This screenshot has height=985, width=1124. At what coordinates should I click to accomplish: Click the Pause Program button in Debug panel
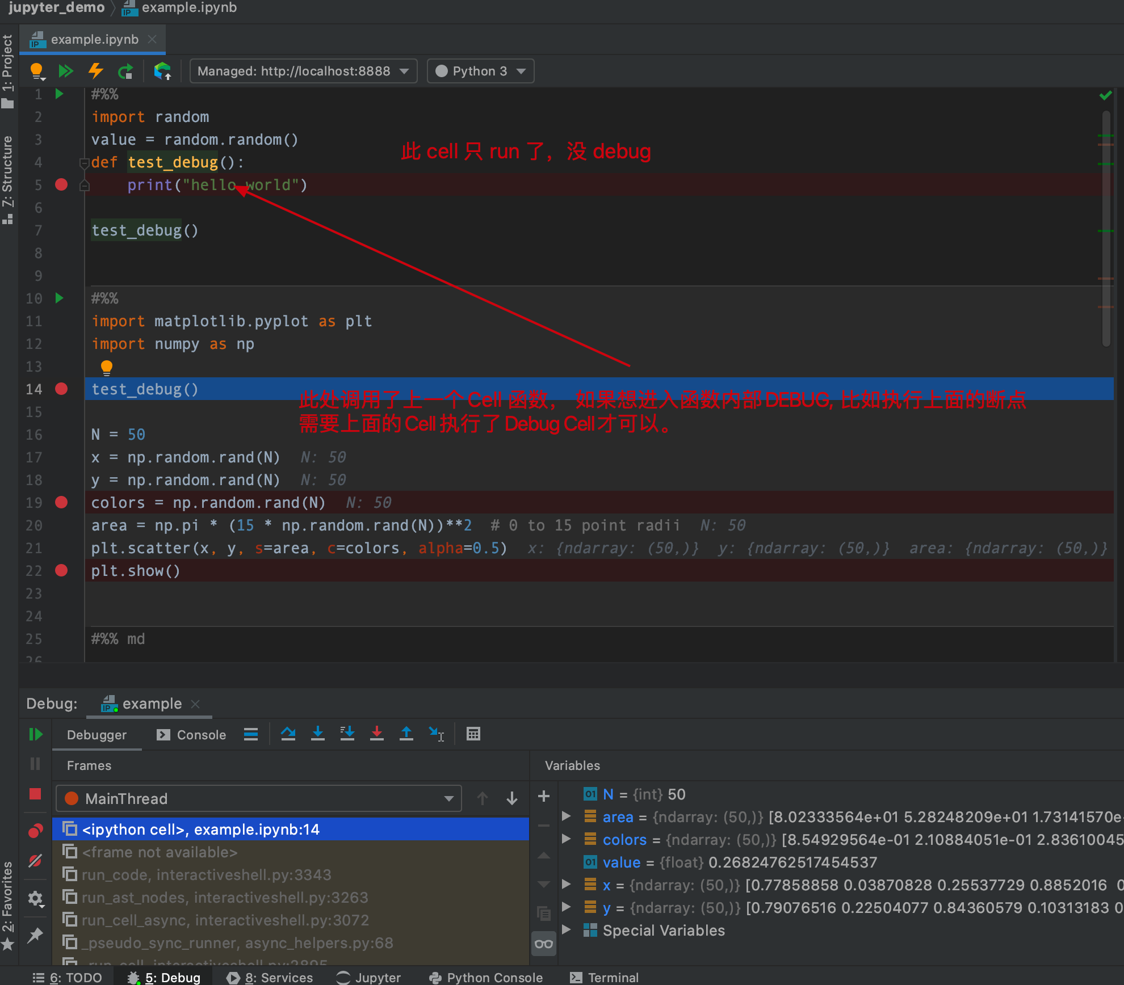point(35,764)
